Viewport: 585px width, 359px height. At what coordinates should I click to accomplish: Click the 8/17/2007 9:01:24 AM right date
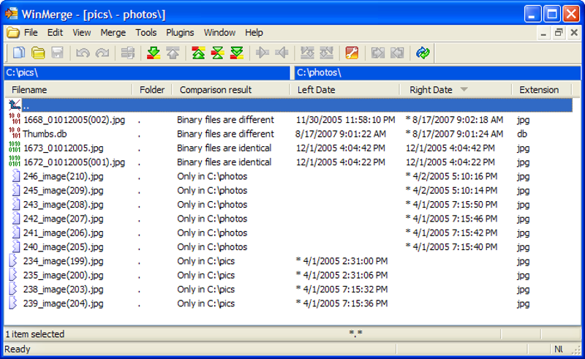[x=454, y=134]
